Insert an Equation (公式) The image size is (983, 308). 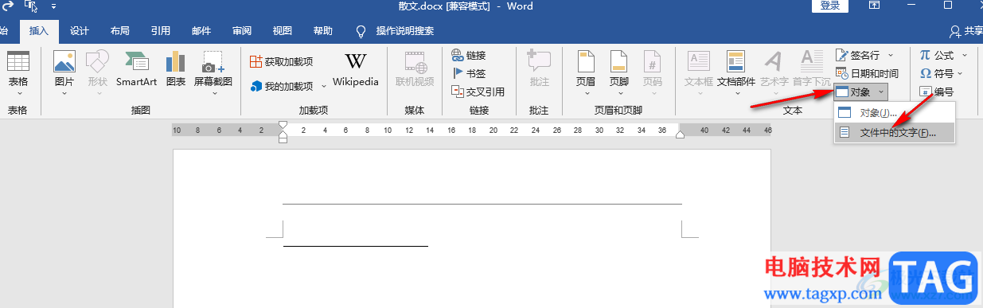pyautogui.click(x=937, y=55)
